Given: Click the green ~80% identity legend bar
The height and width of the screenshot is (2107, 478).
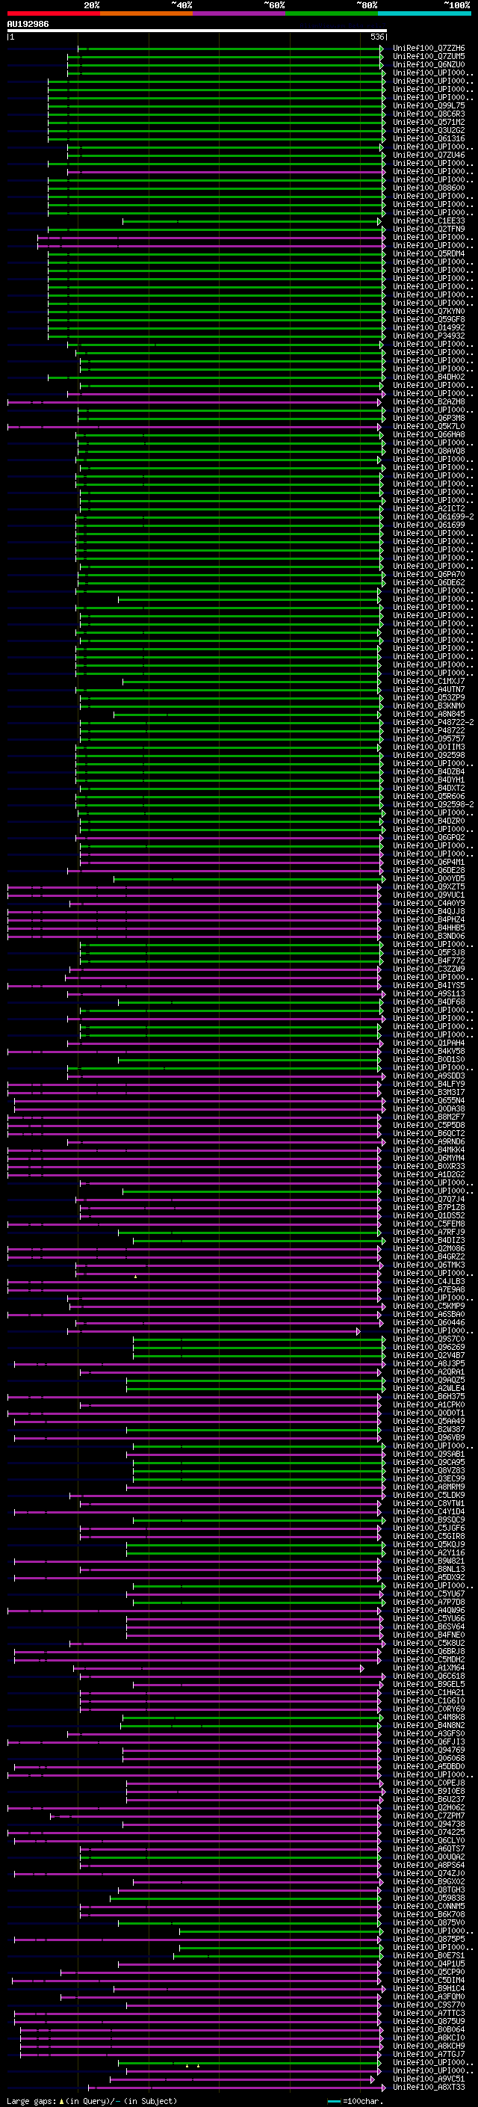Looking at the screenshot, I should pyautogui.click(x=332, y=13).
